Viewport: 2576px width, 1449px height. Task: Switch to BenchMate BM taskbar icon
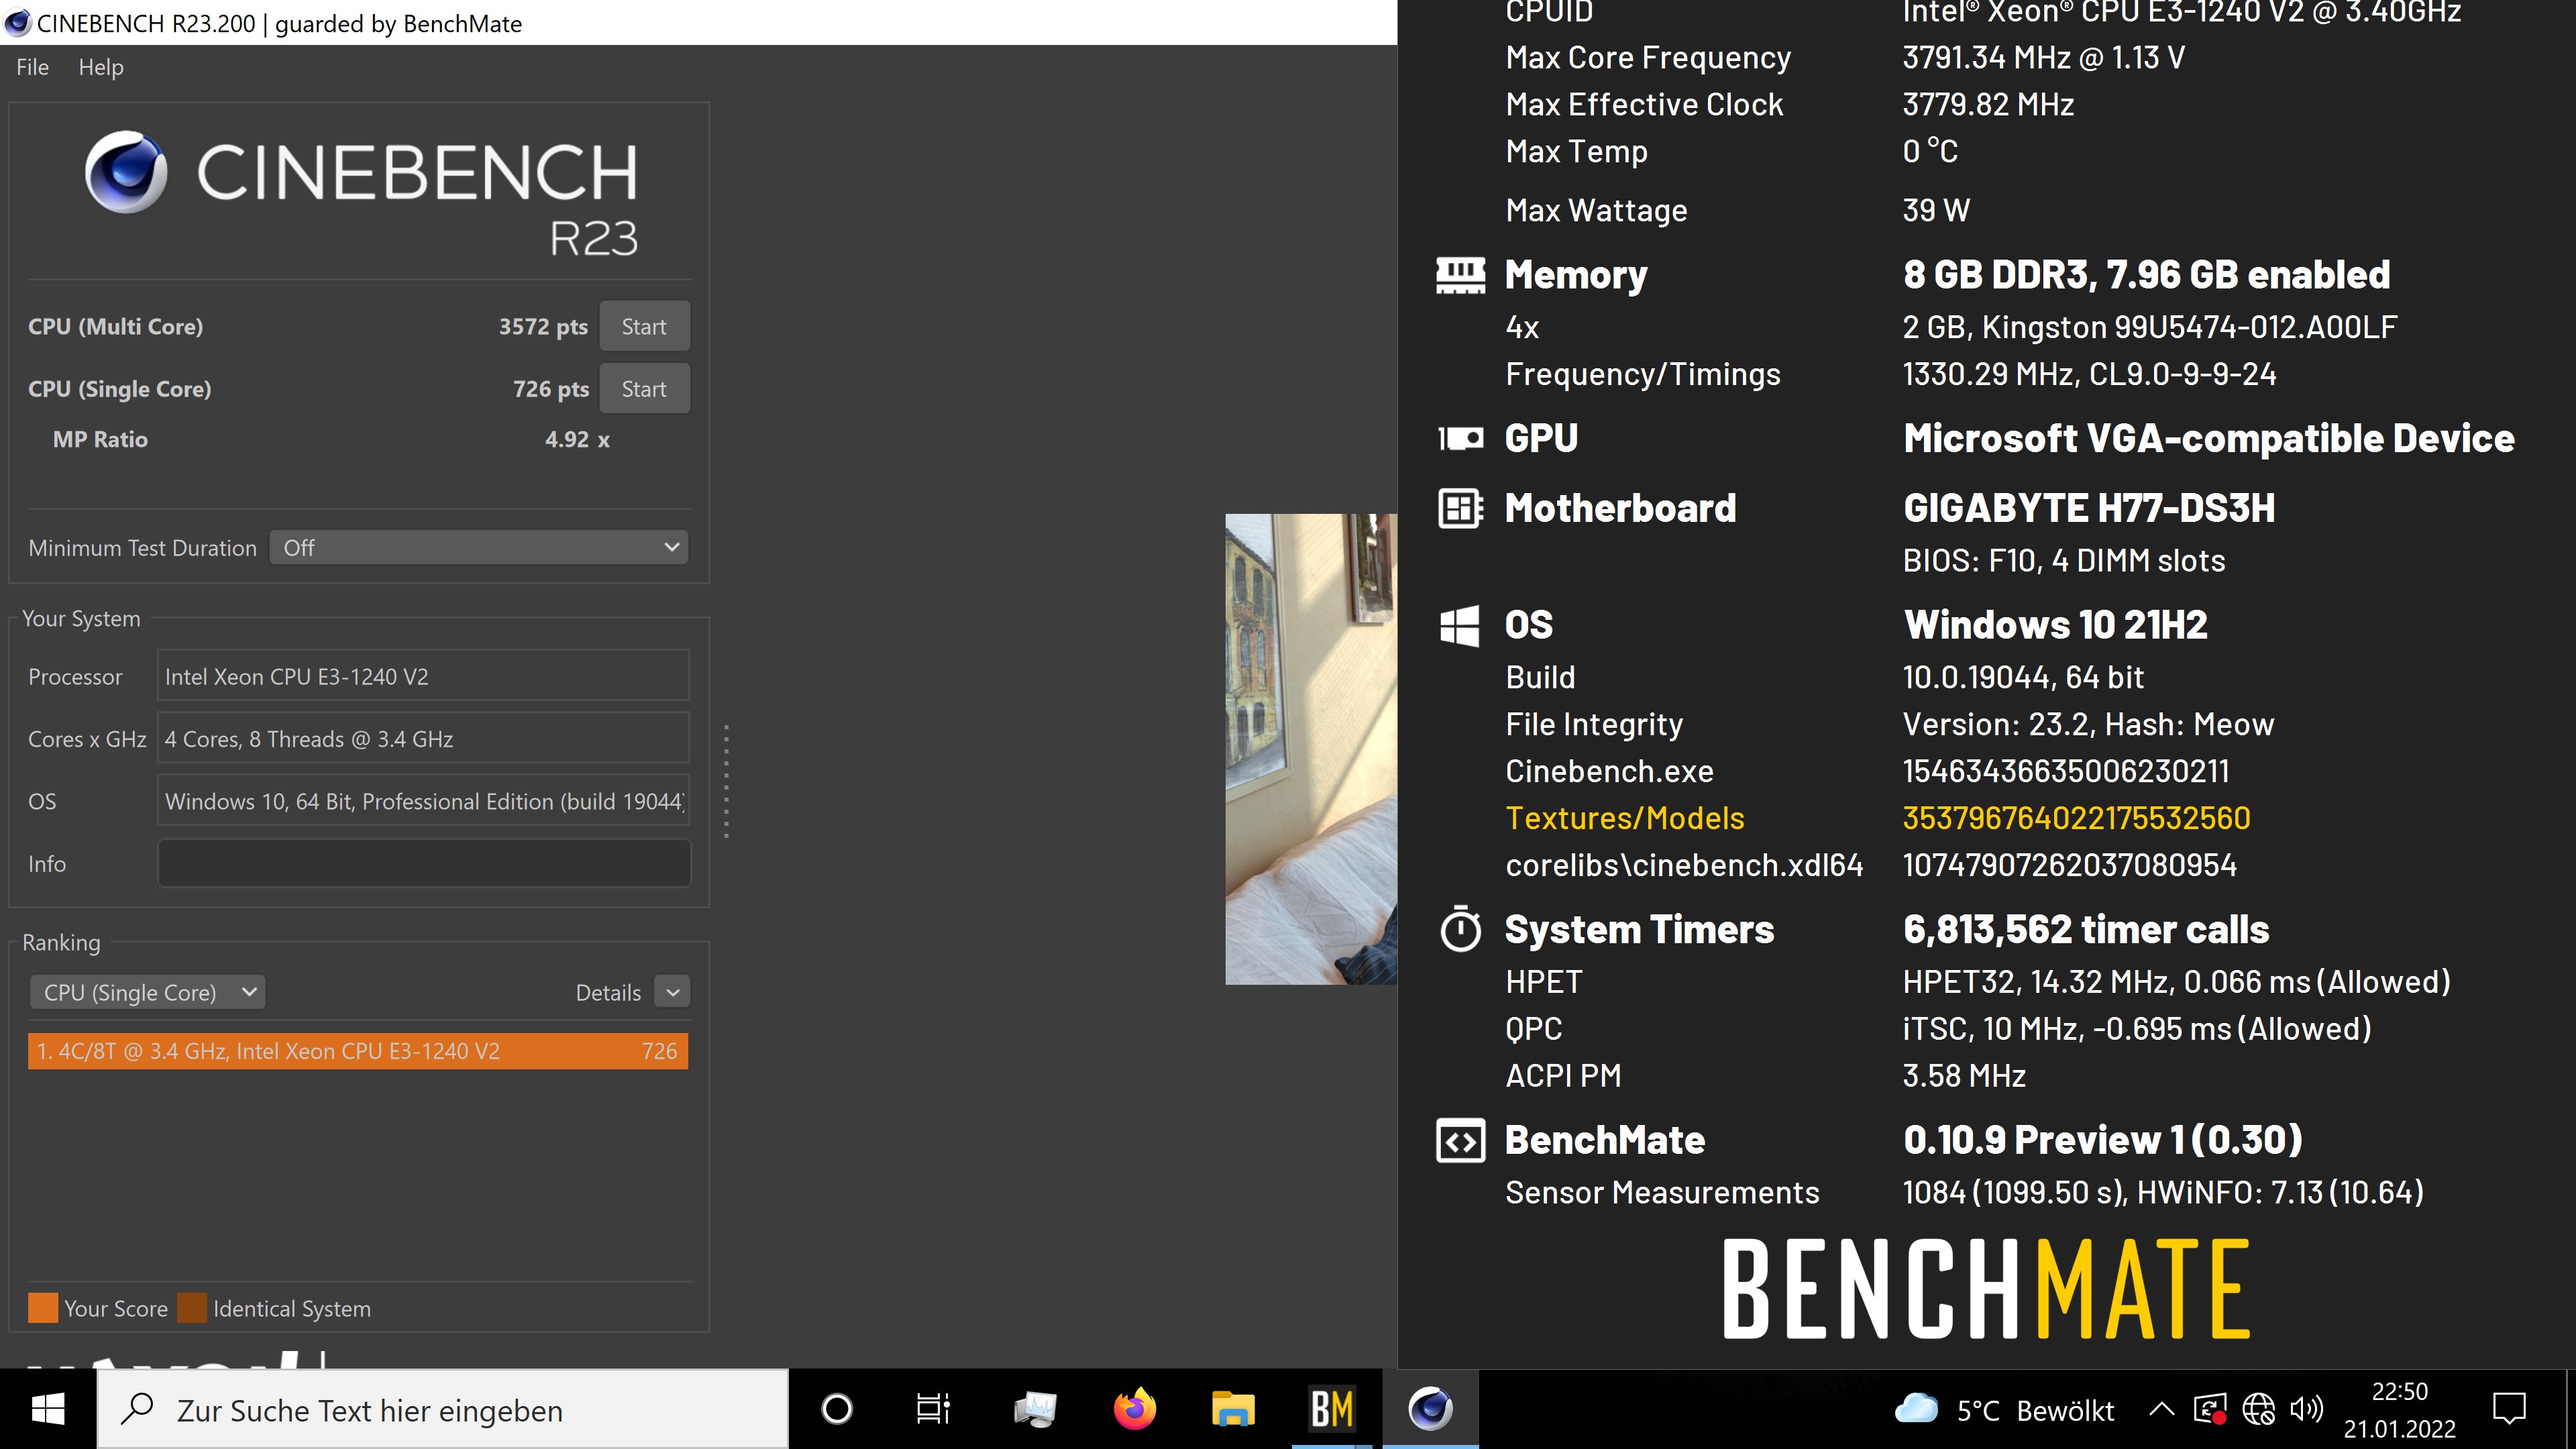tap(1332, 1409)
